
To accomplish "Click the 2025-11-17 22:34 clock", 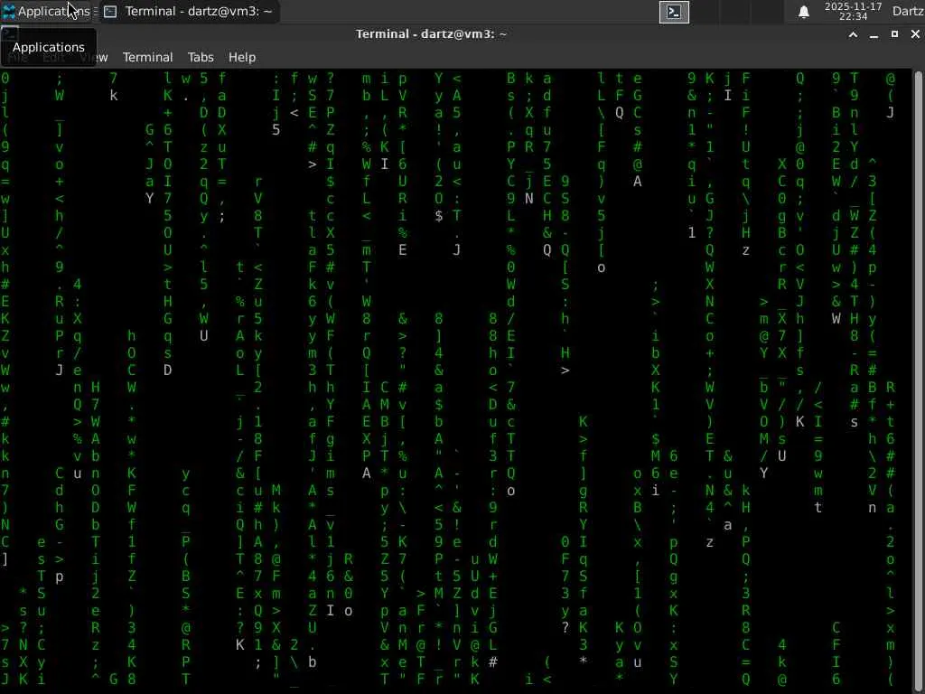I will coord(853,11).
